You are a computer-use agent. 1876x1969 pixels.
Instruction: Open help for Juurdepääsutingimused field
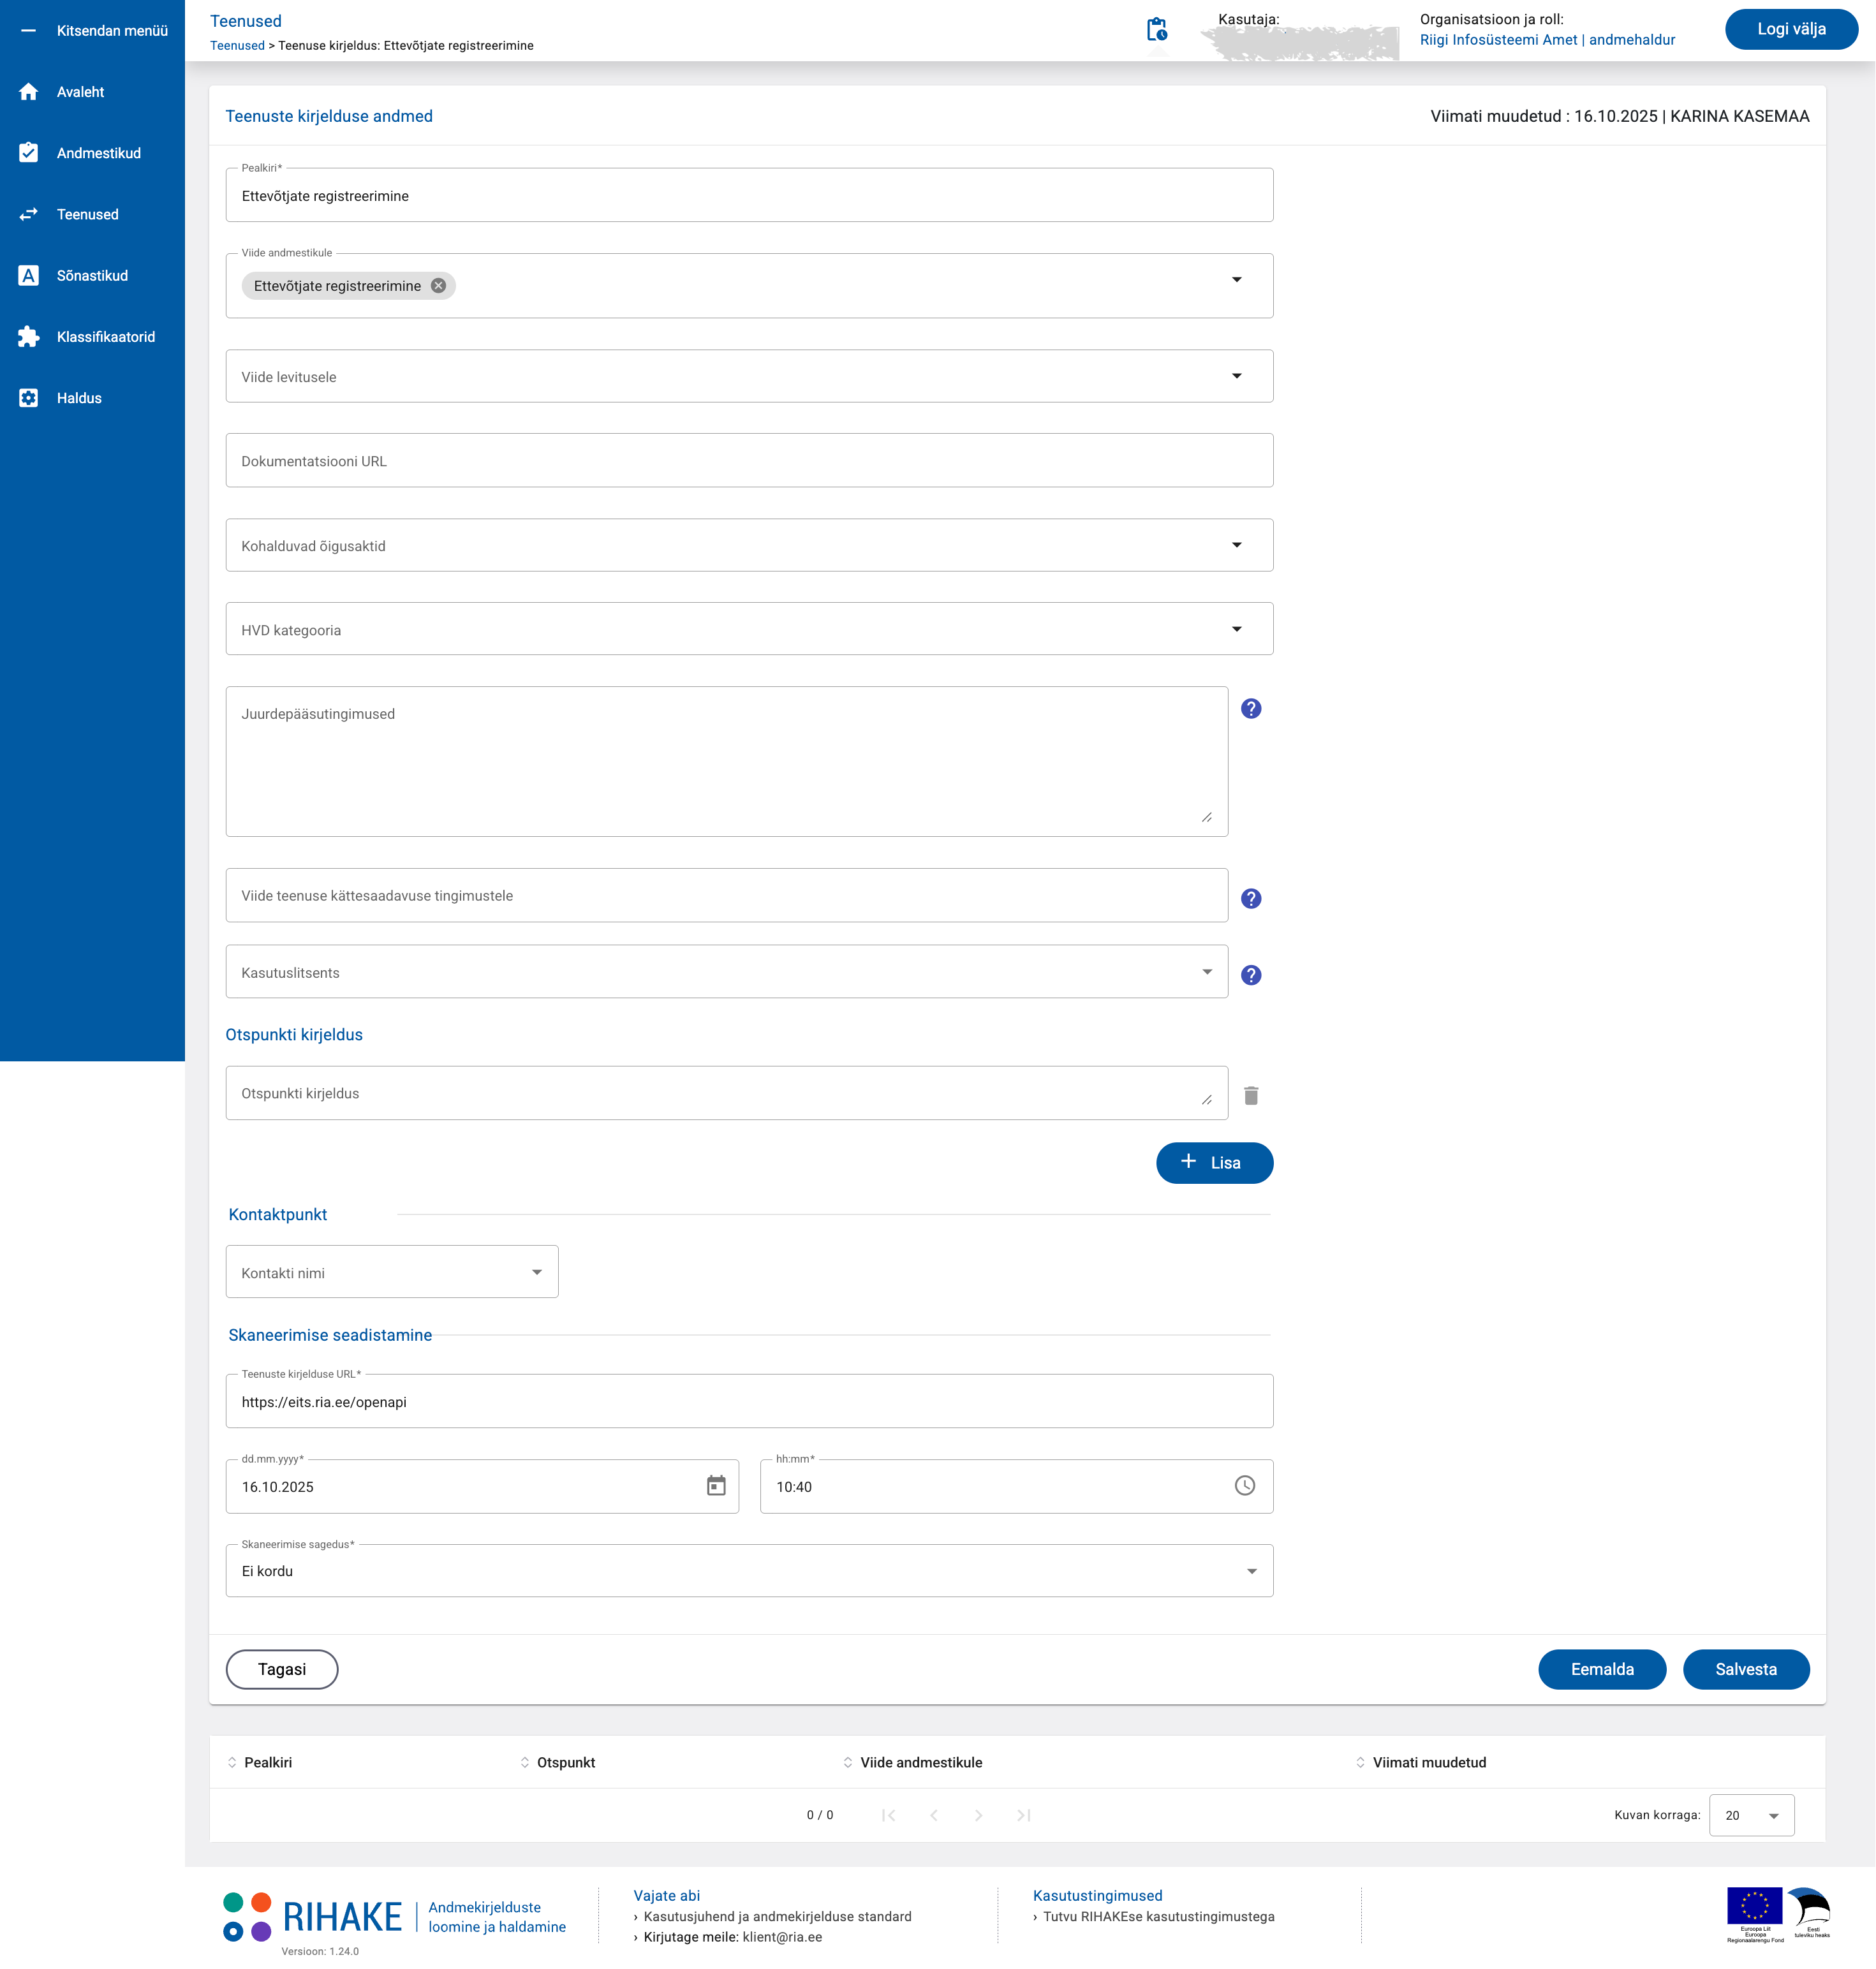1250,709
